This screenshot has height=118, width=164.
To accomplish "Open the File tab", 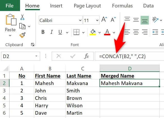I will (x=10, y=6).
